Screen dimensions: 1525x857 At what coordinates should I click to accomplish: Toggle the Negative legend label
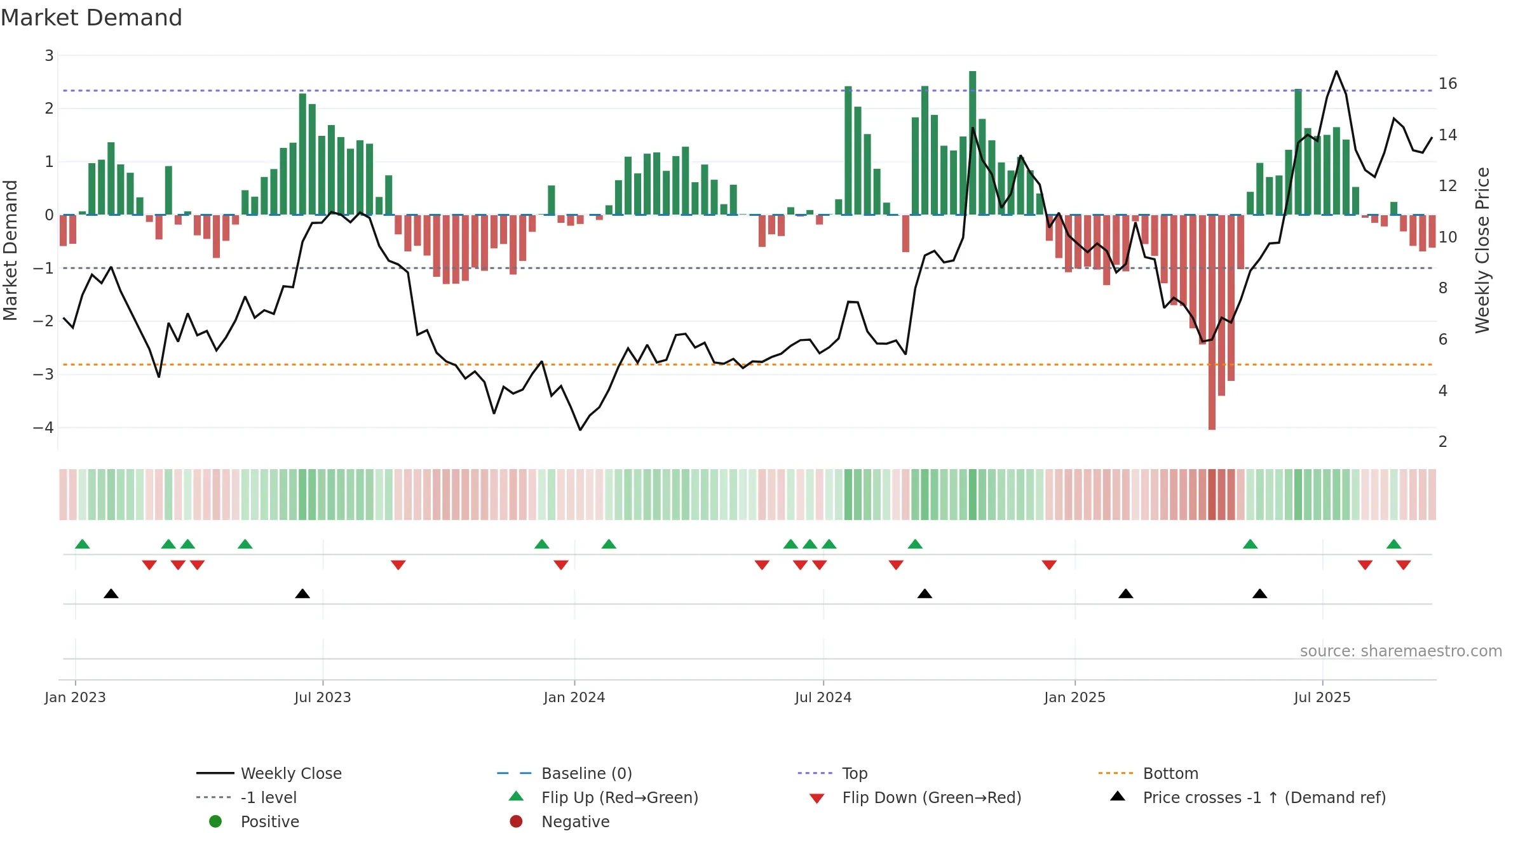click(575, 821)
